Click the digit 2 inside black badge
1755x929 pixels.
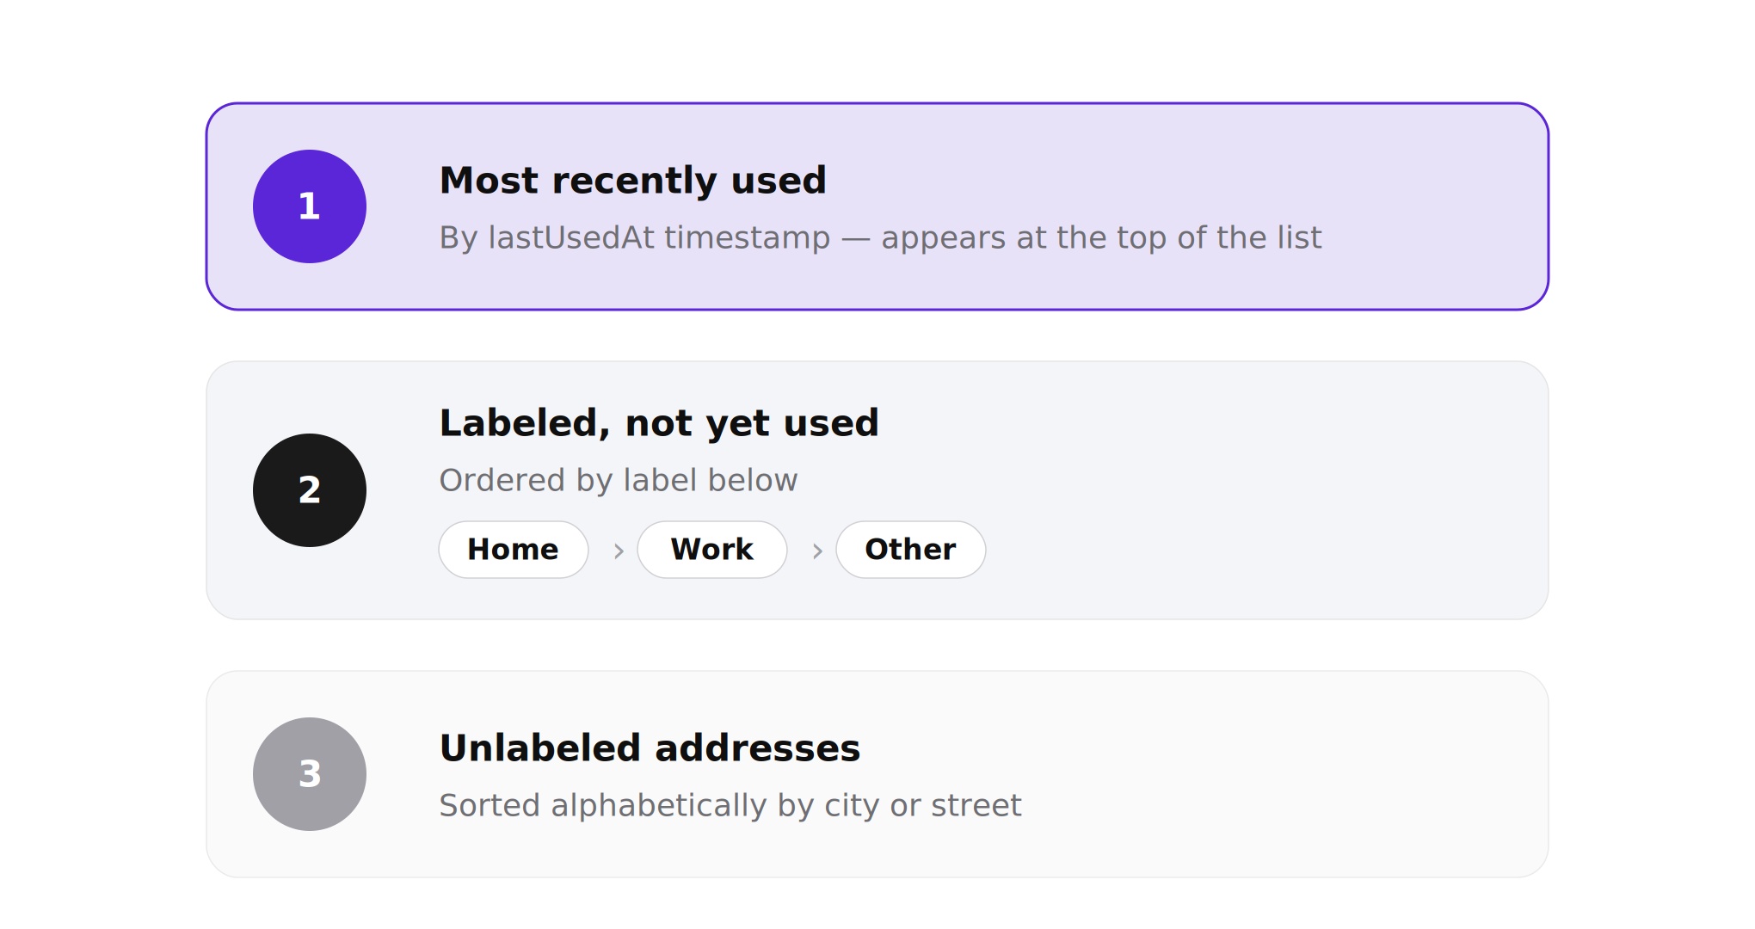tap(310, 490)
